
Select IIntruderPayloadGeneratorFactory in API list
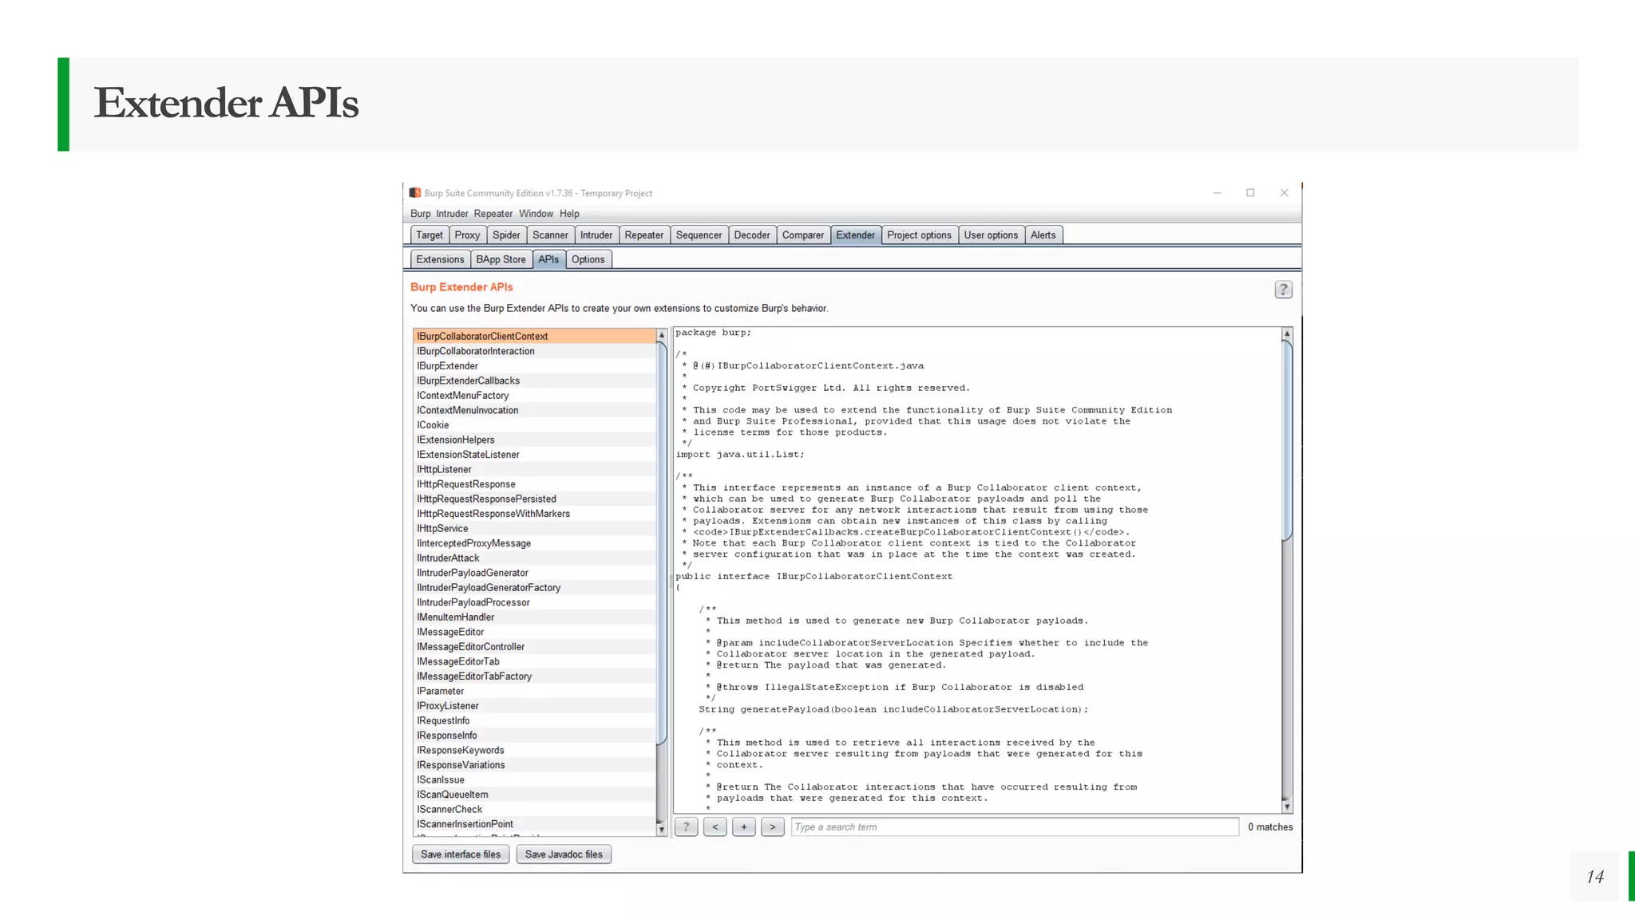[x=534, y=587]
